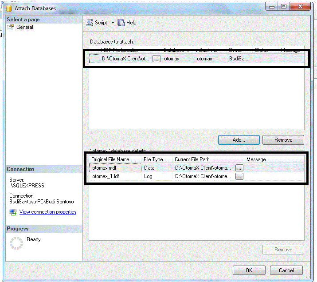Click the Ready progress spinner icon
This screenshot has width=317, height=282.
(16, 243)
